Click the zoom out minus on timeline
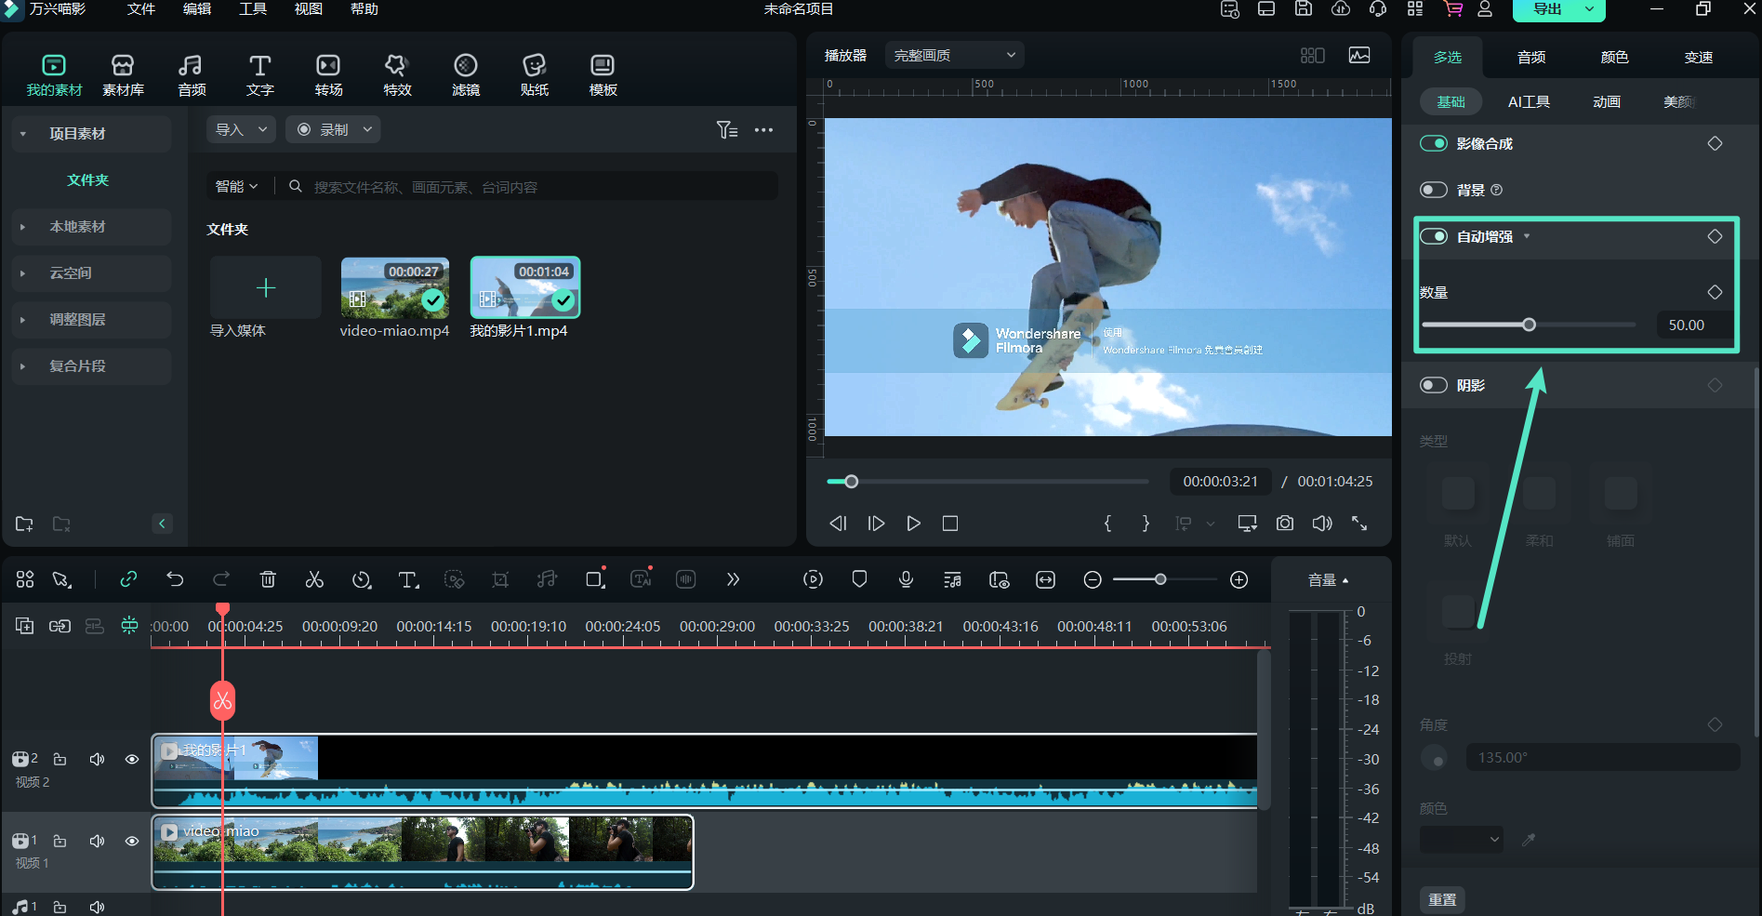The image size is (1762, 916). tap(1093, 579)
